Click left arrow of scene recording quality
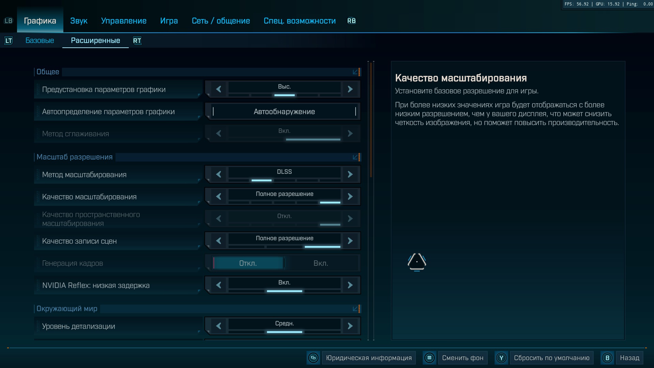The width and height of the screenshot is (654, 368). click(219, 241)
